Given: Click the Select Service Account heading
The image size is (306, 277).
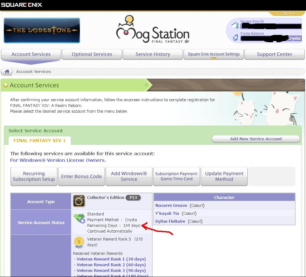Looking at the screenshot, I should tap(36, 131).
